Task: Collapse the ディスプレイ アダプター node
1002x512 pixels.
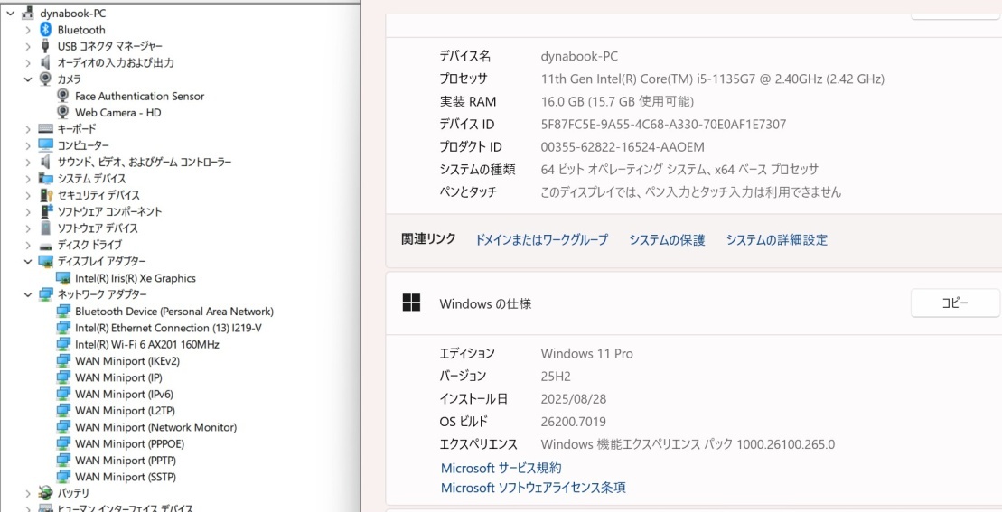Action: (28, 262)
